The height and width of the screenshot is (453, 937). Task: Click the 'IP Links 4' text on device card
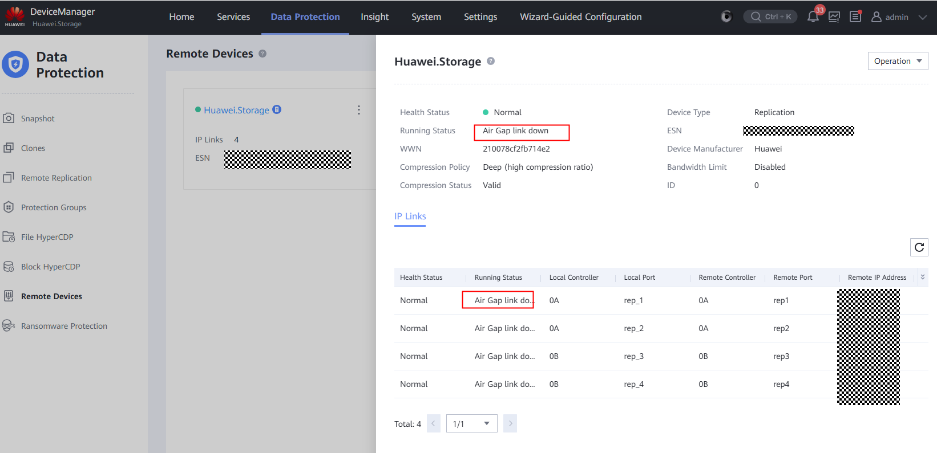tap(217, 140)
